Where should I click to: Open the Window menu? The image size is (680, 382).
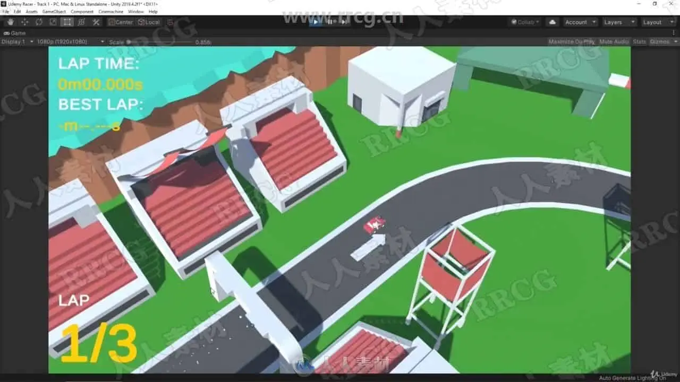pos(136,11)
